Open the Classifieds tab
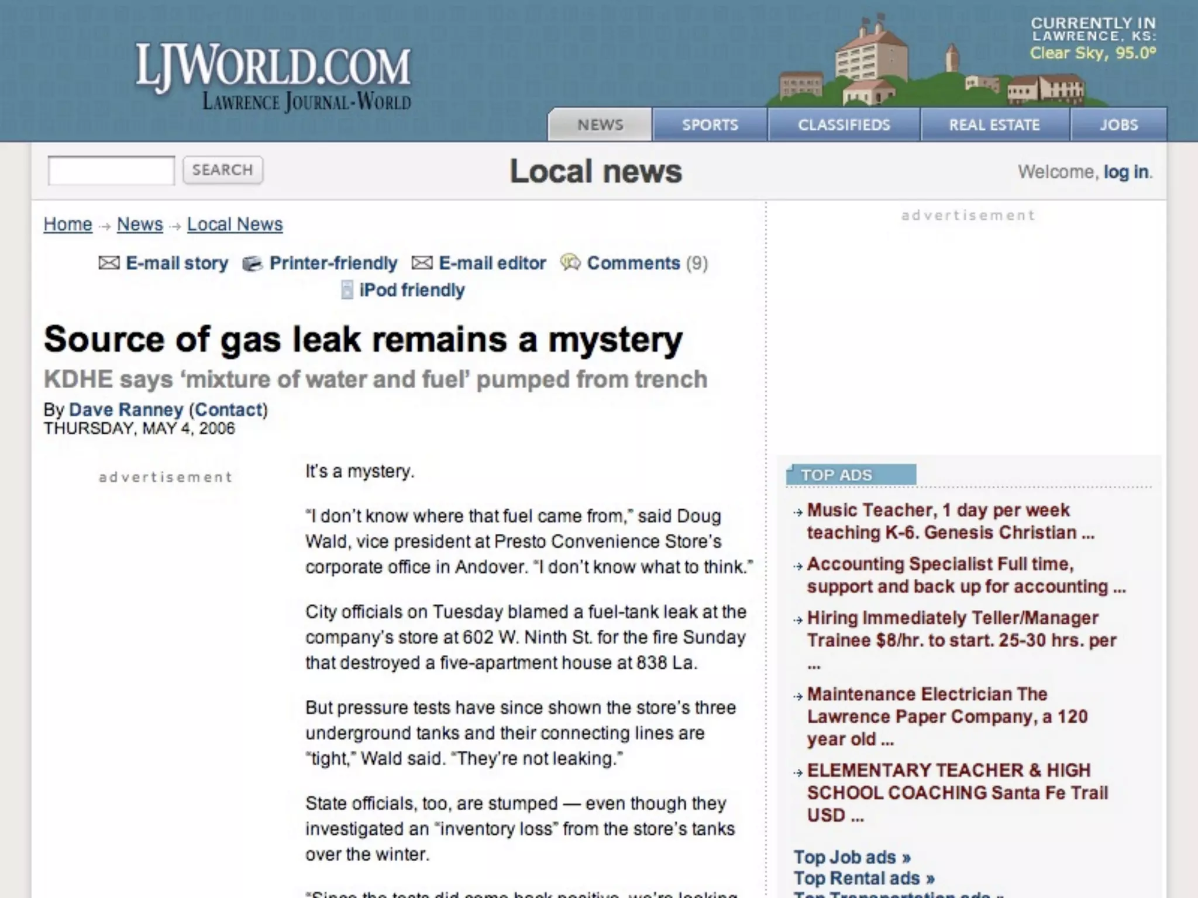 coord(844,125)
